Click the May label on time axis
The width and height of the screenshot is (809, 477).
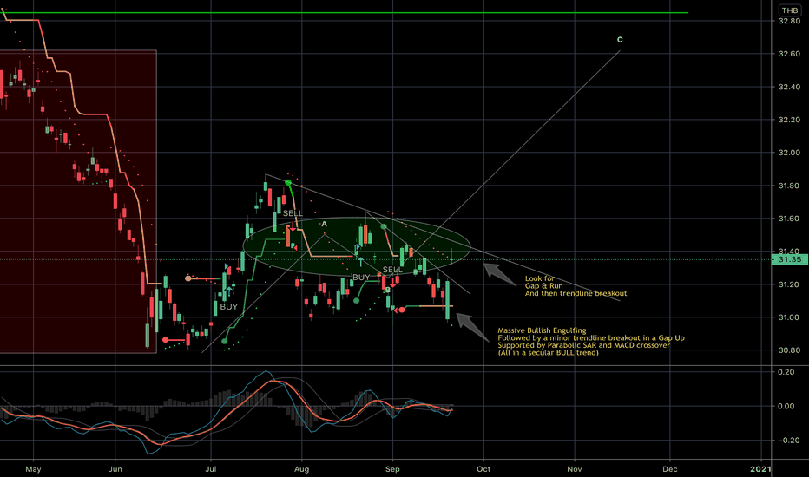[33, 468]
